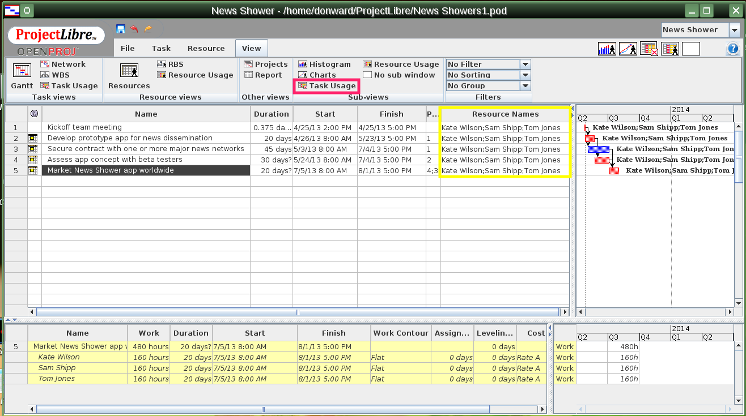Screen dimensions: 746x416
Task: Click the horizontal scrollbar under the task table
Action: point(299,312)
